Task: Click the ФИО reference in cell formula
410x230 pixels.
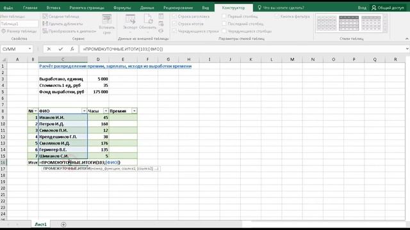Action: pyautogui.click(x=113, y=162)
